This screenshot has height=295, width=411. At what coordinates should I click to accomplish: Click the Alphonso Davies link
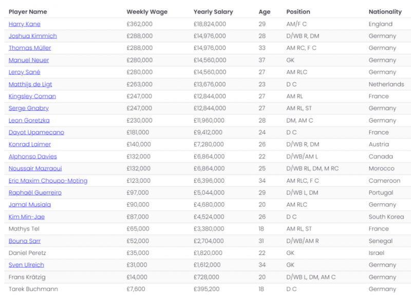click(x=32, y=156)
